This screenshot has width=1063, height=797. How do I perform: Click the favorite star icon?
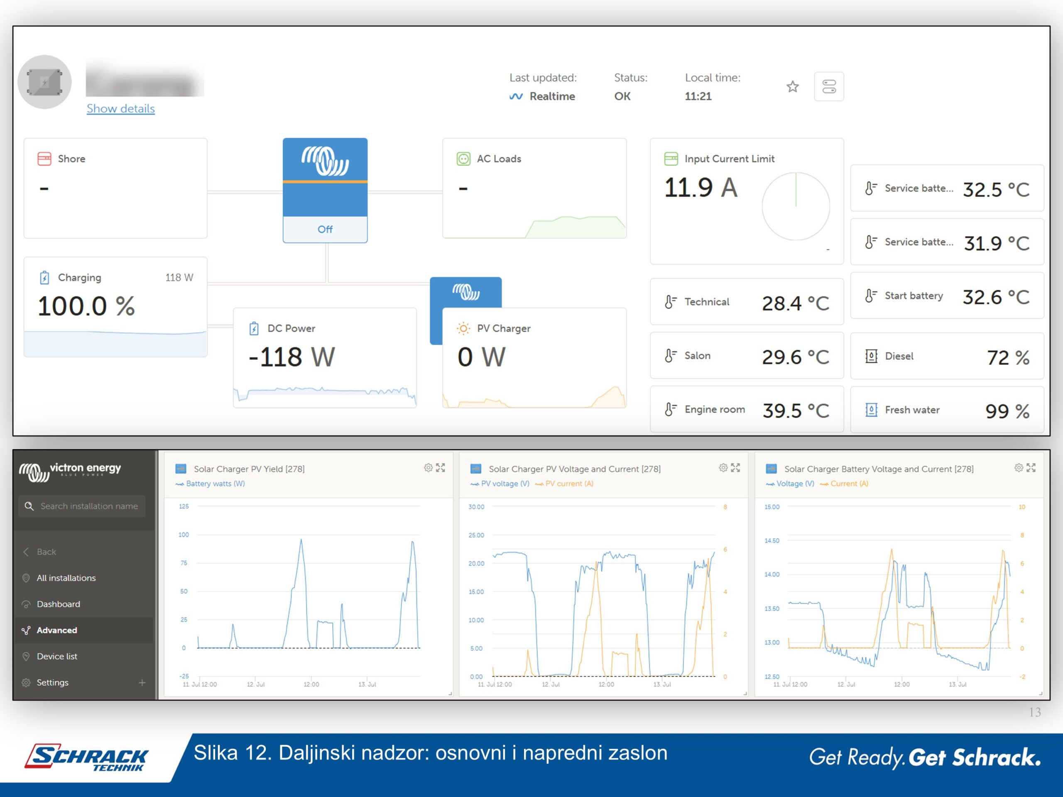tap(792, 86)
